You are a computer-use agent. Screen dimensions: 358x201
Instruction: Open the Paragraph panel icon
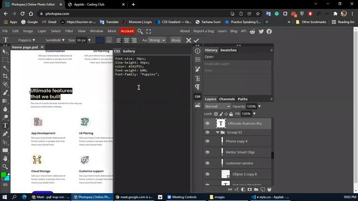coord(197,87)
